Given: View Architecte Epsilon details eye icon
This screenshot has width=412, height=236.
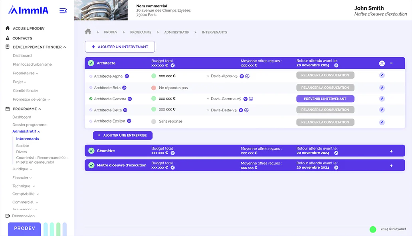Looking at the screenshot, I should tap(129, 121).
